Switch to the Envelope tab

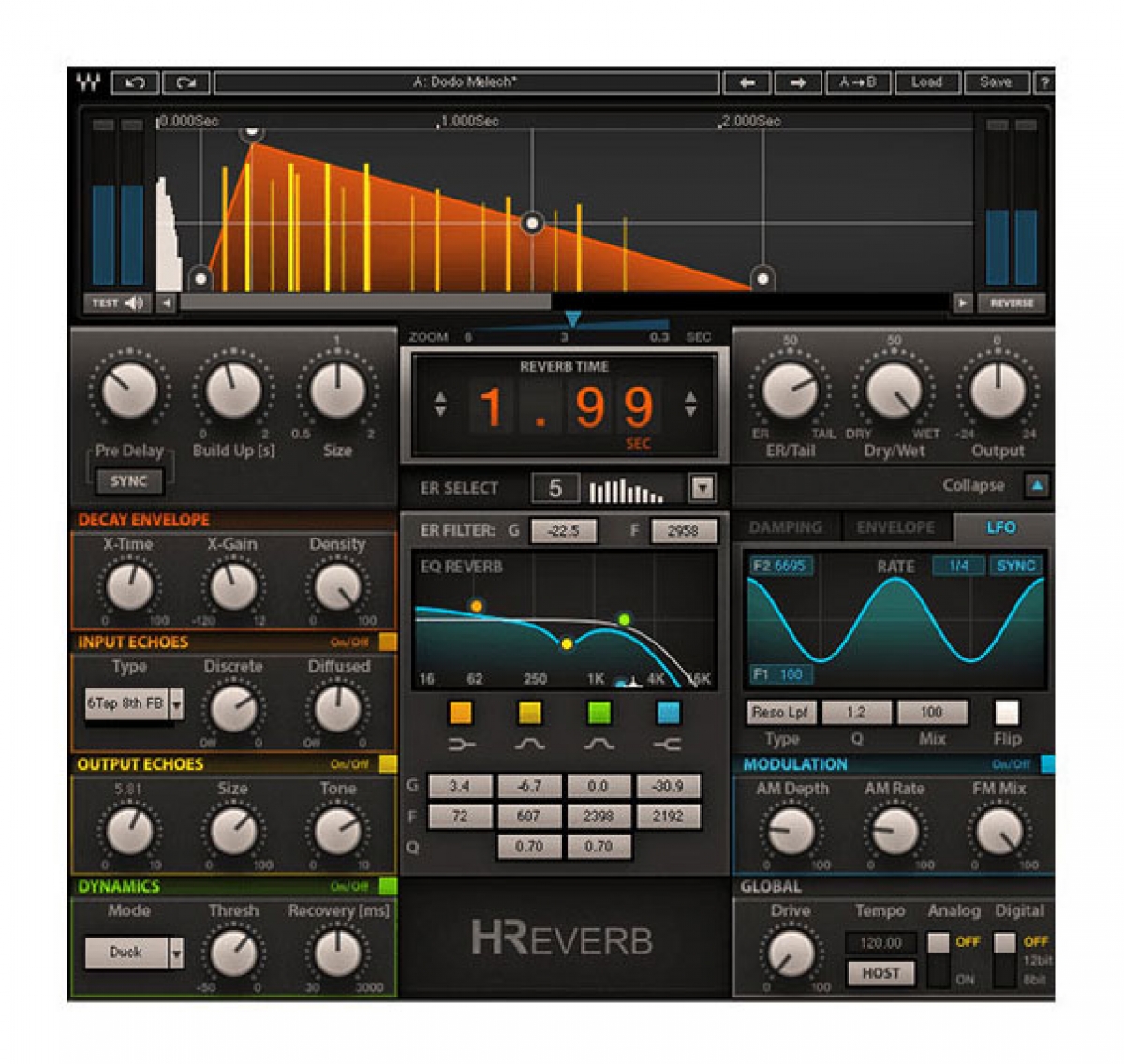point(895,527)
